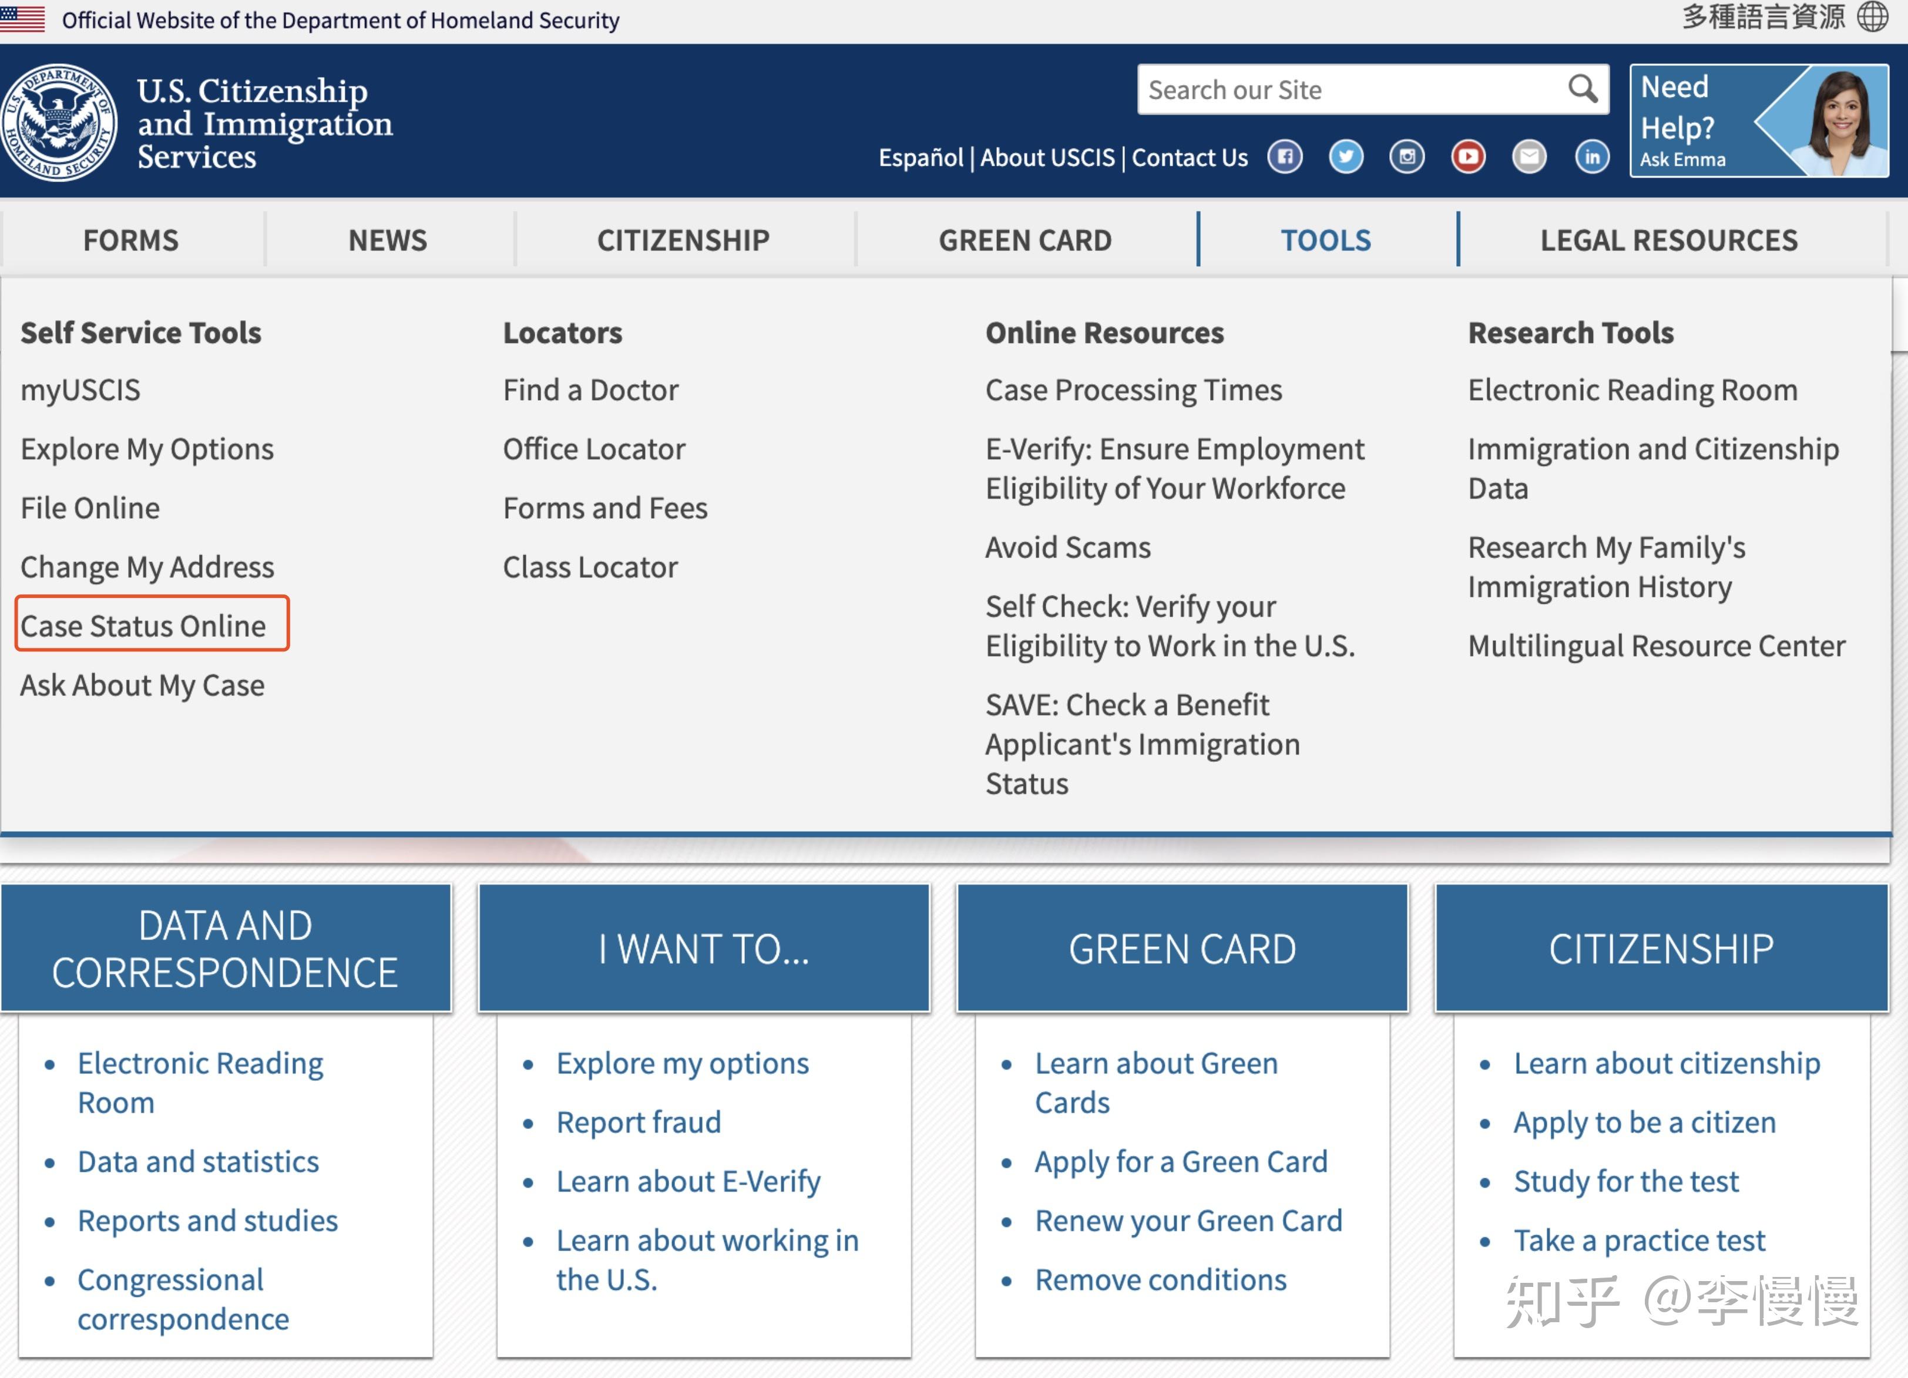Open Case Processing Times link
This screenshot has width=1908, height=1378.
click(x=1133, y=391)
